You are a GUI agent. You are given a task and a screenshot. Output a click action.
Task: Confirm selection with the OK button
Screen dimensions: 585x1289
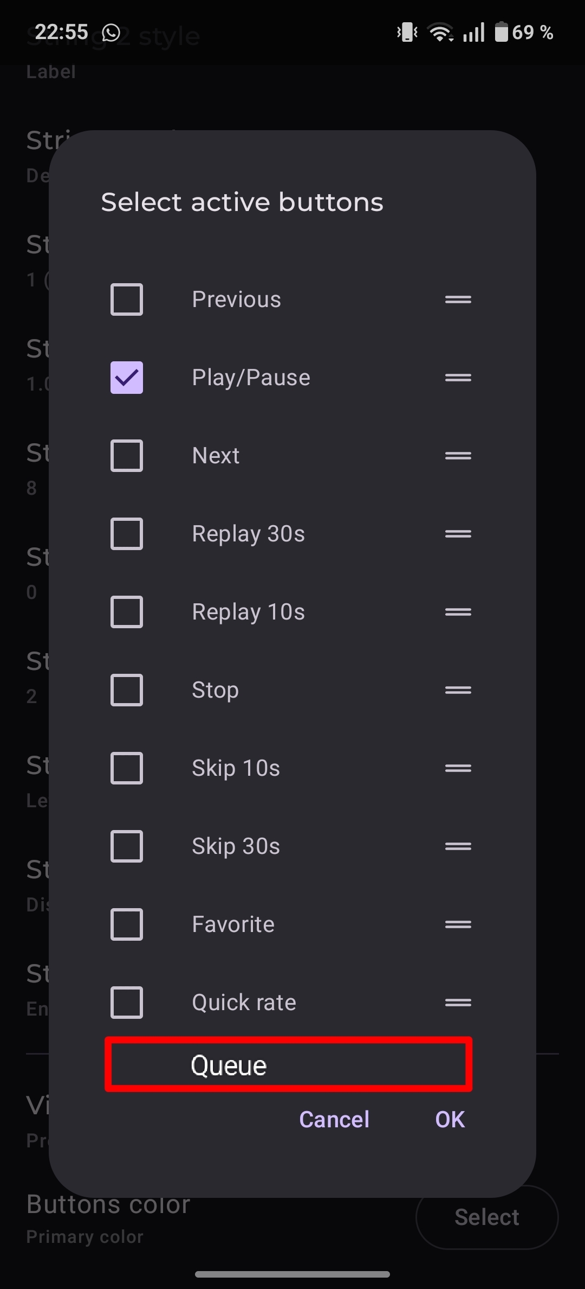pyautogui.click(x=450, y=1119)
